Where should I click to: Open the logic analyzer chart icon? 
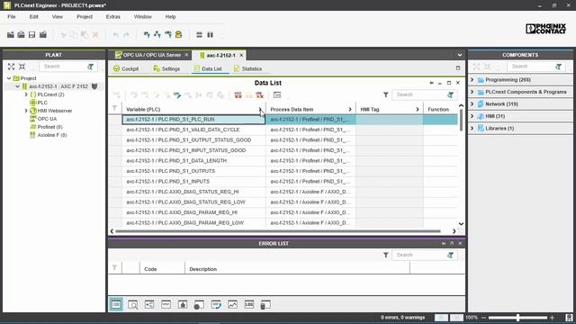coord(232,304)
